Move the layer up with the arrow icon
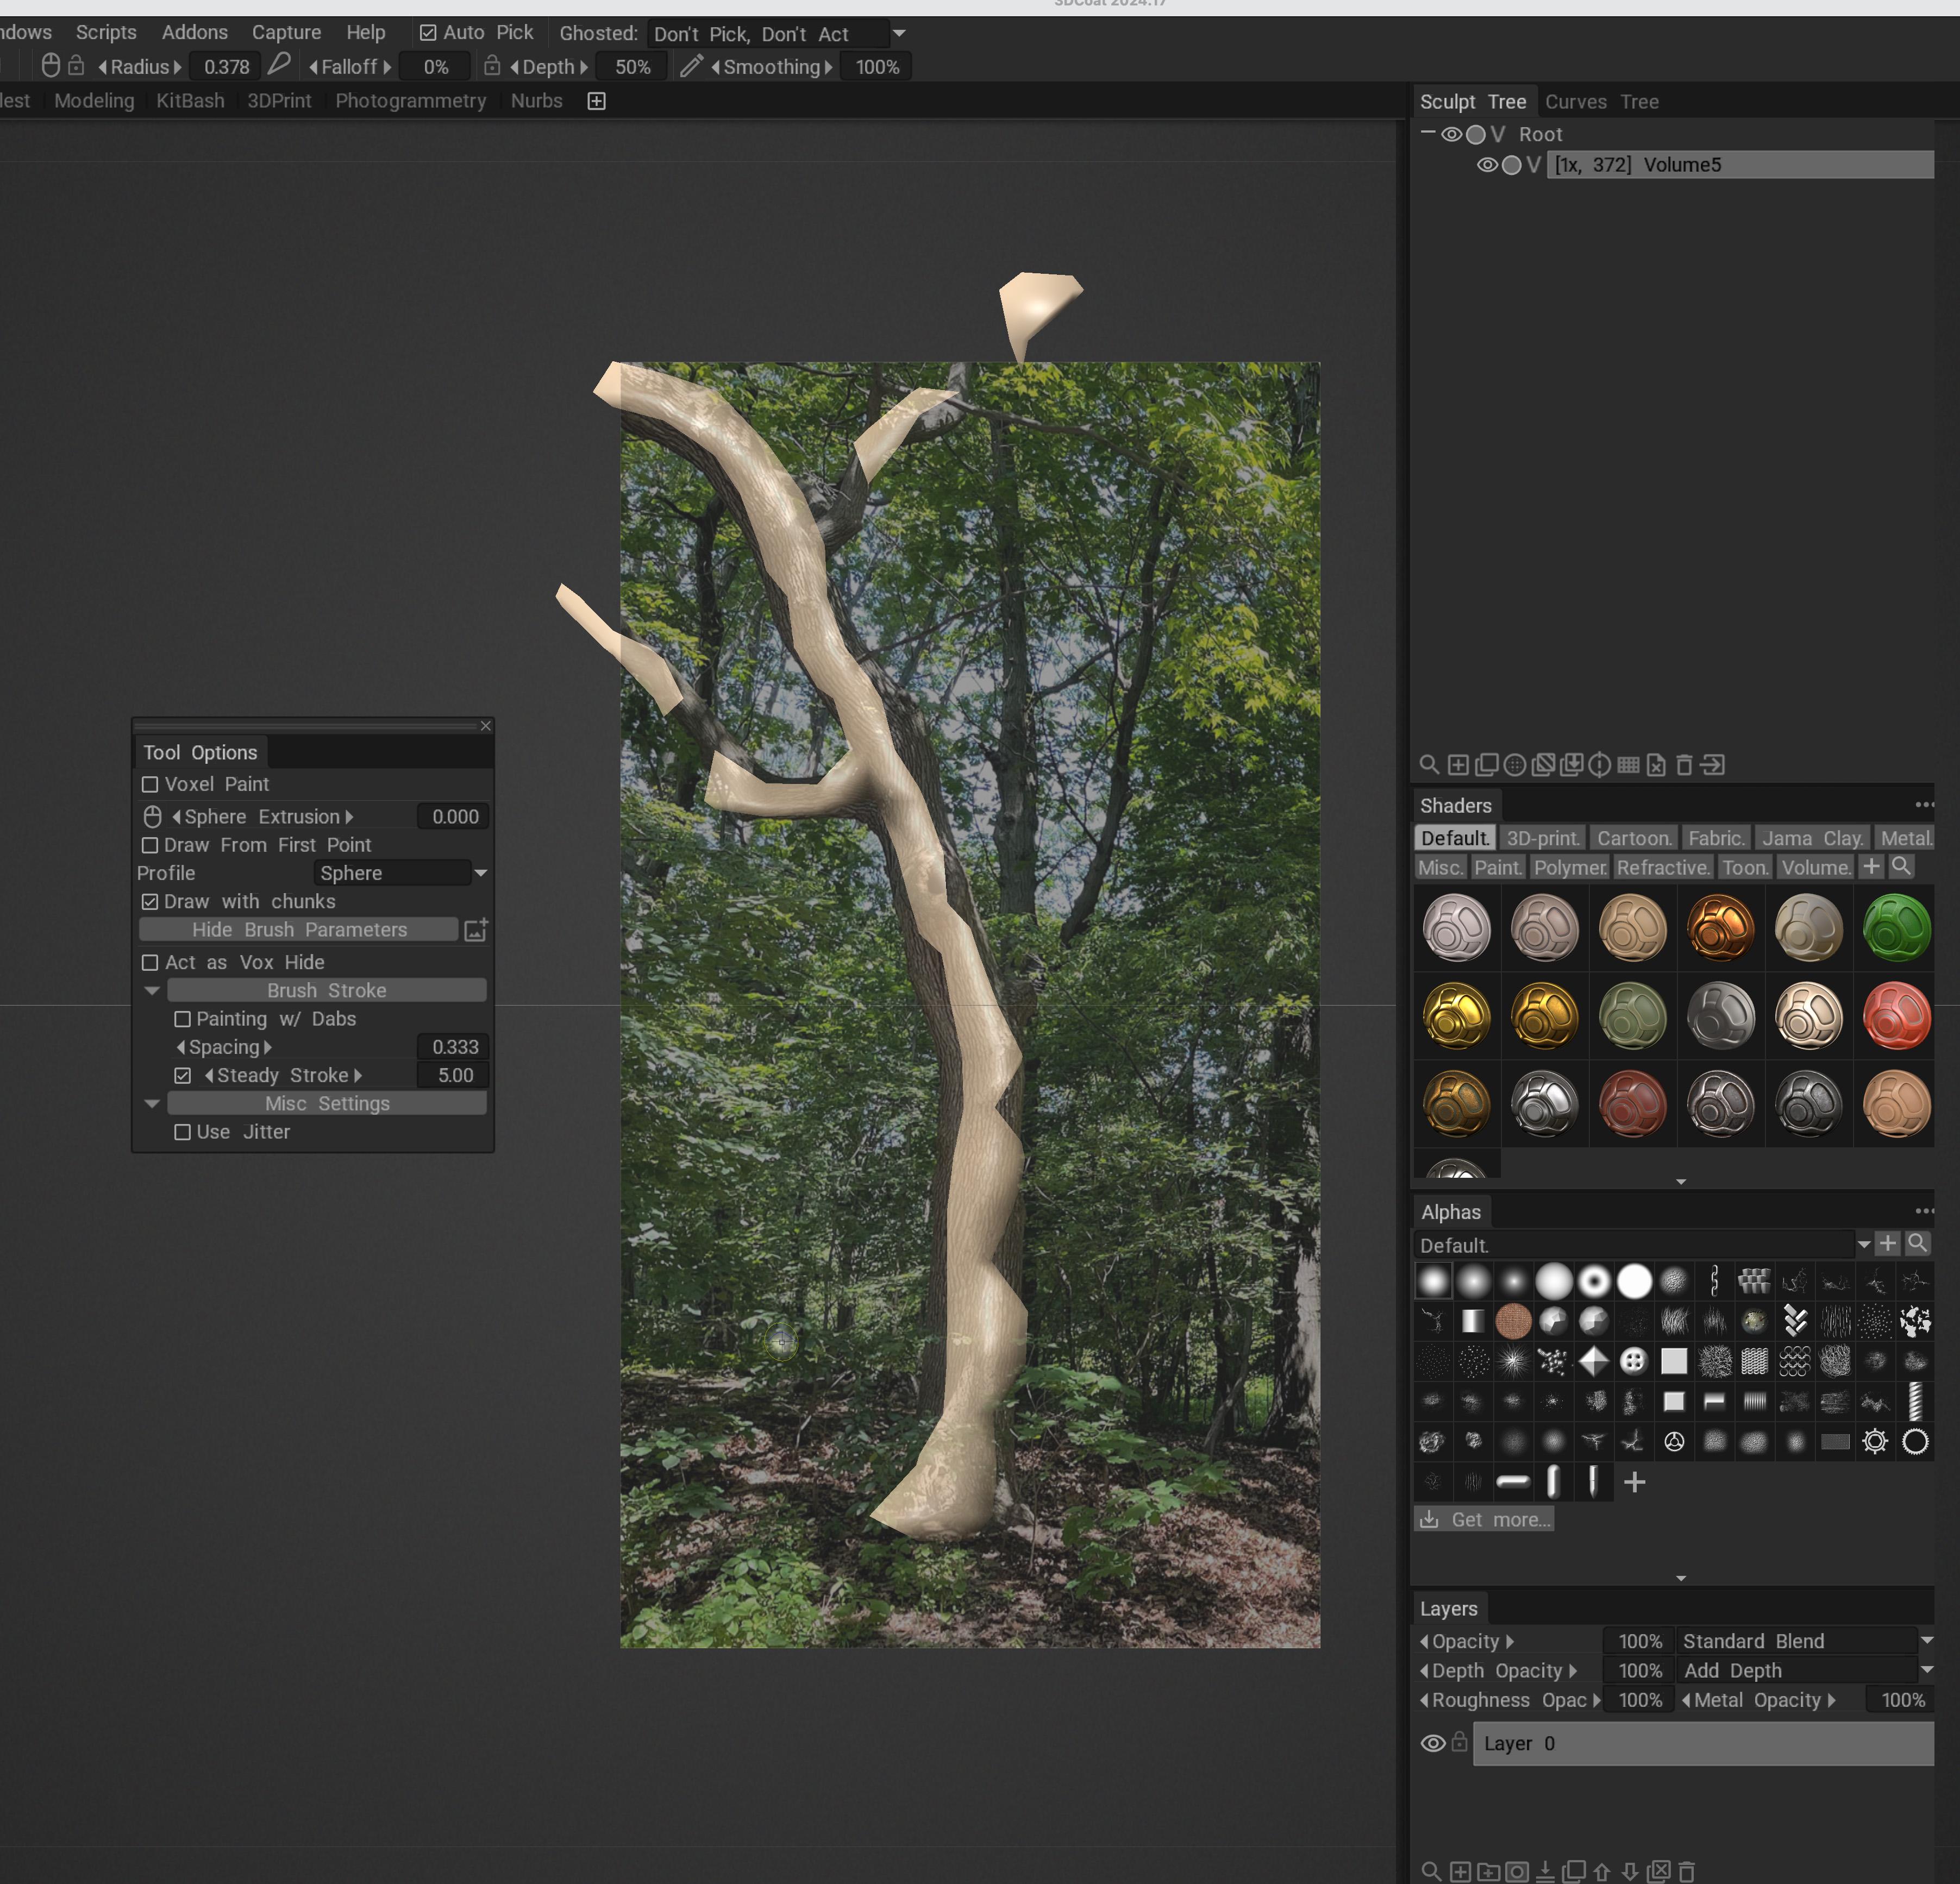This screenshot has height=1884, width=1960. coord(1602,1871)
